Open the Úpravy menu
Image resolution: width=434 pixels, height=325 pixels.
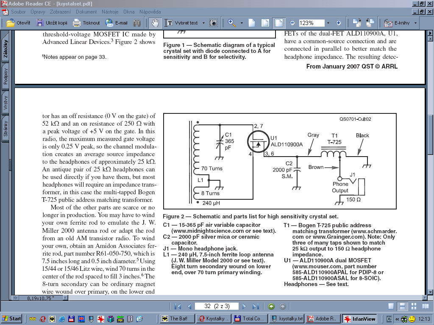click(38, 12)
